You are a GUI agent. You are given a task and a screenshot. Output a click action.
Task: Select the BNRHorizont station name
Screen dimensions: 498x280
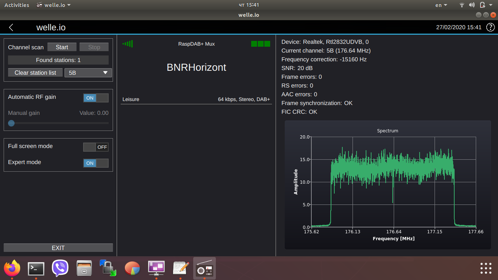click(196, 67)
